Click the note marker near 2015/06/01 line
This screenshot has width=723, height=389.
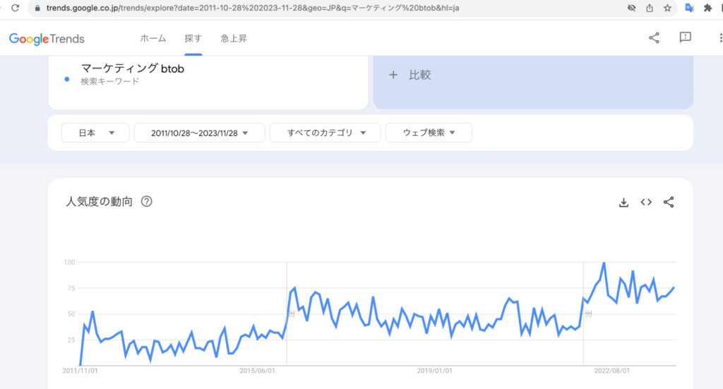(292, 314)
